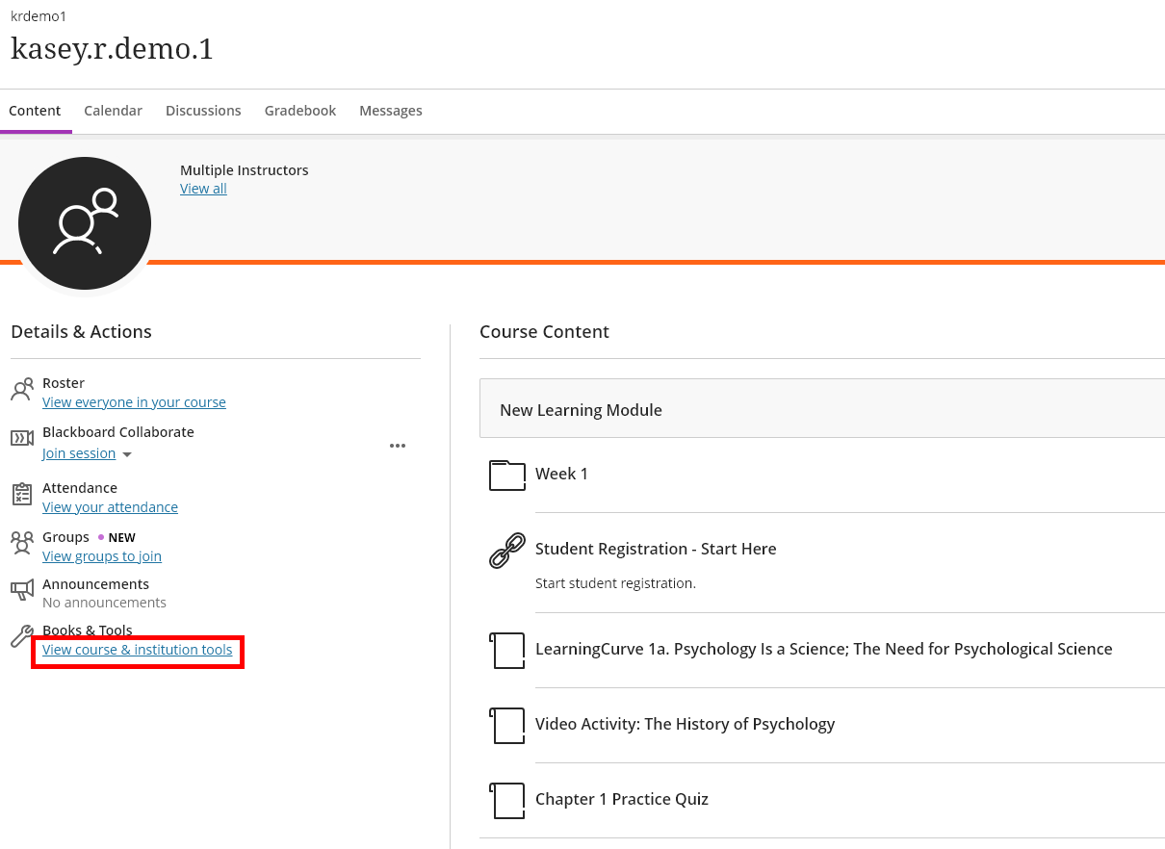Image resolution: width=1165 pixels, height=849 pixels.
Task: Open the Week 1 folder icon
Action: [507, 475]
